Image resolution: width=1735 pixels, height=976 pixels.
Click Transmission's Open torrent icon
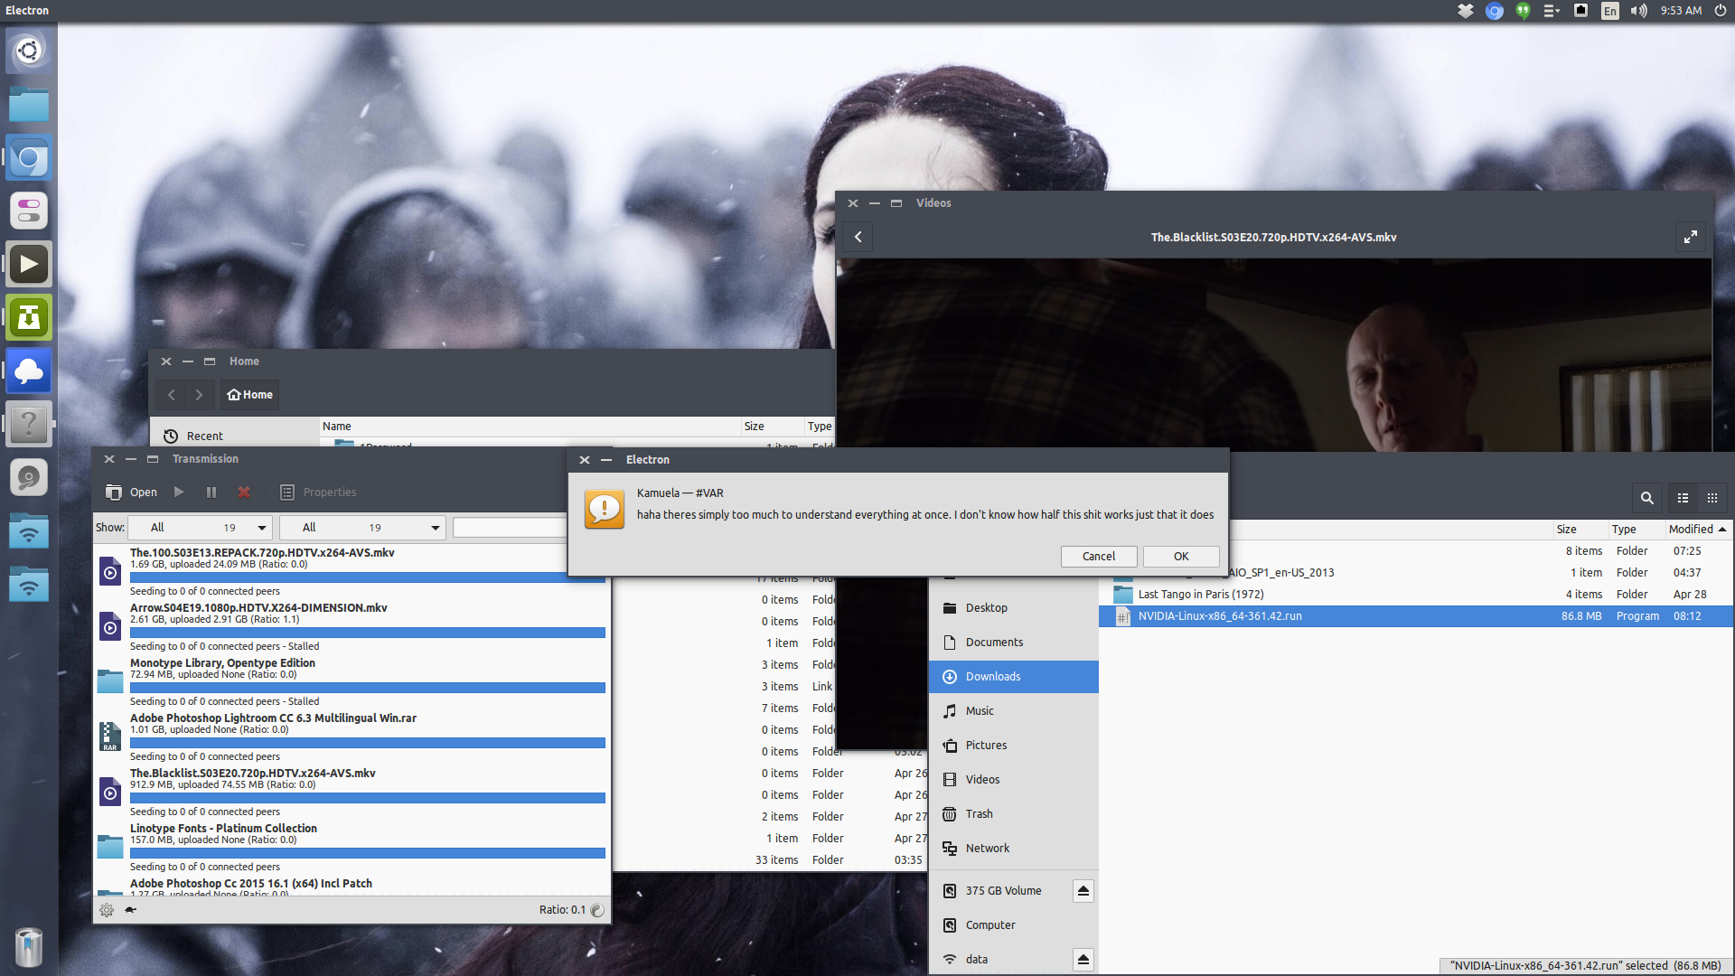114,493
